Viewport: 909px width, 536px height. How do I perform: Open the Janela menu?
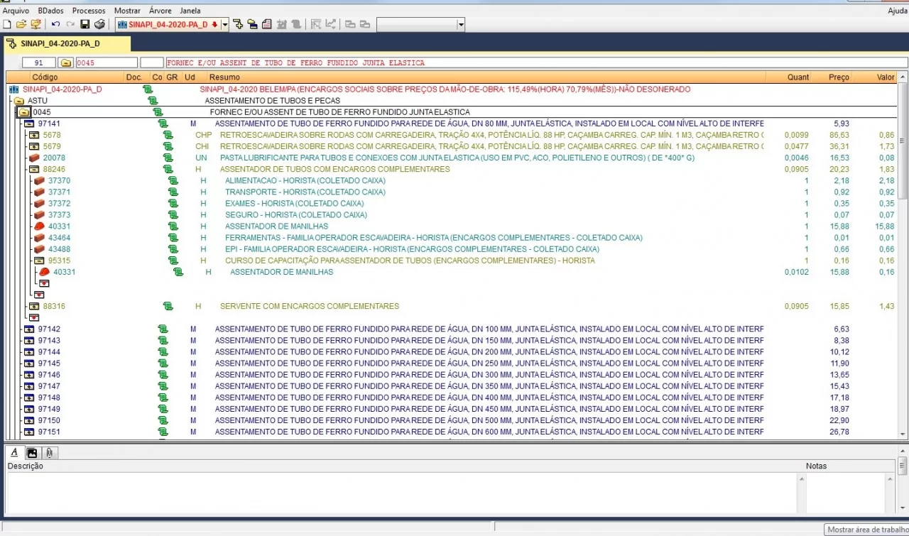point(190,11)
